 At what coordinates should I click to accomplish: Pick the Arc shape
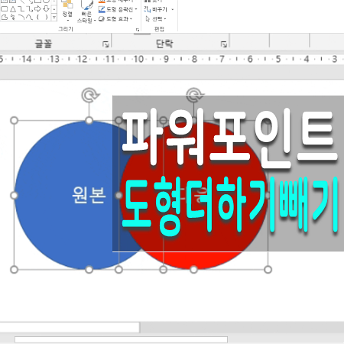click(21, 17)
